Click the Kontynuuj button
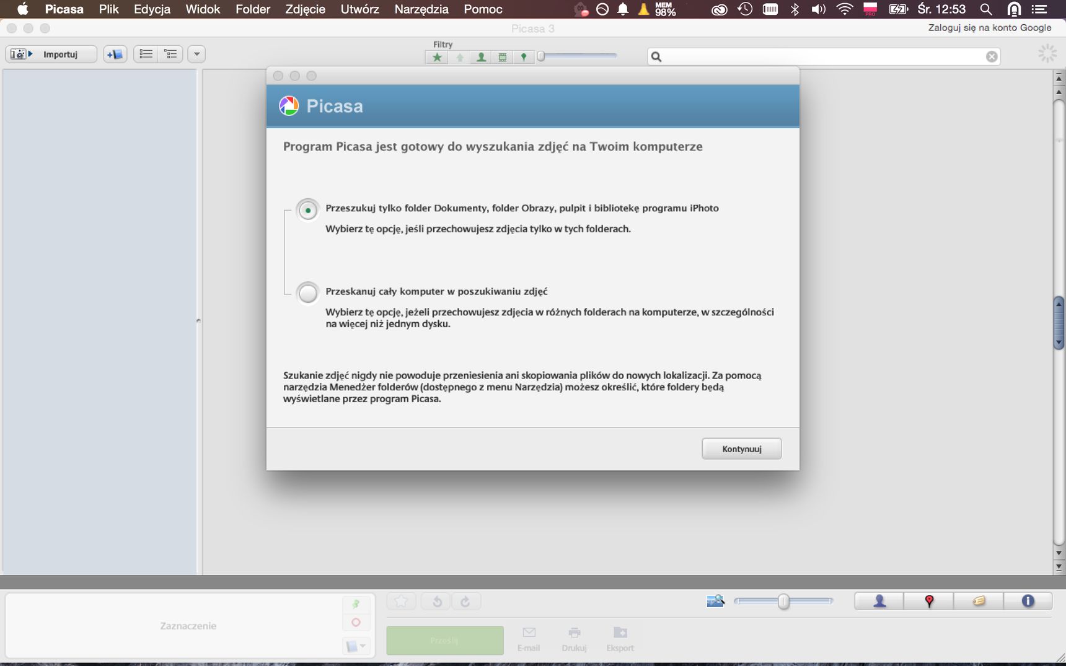Screen dimensions: 1066x666 (x=741, y=449)
